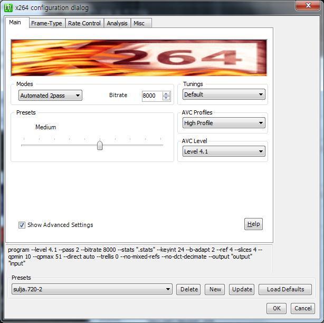Open the sulja.720-2 presets dropdown
This screenshot has width=324, height=323.
pyautogui.click(x=92, y=289)
